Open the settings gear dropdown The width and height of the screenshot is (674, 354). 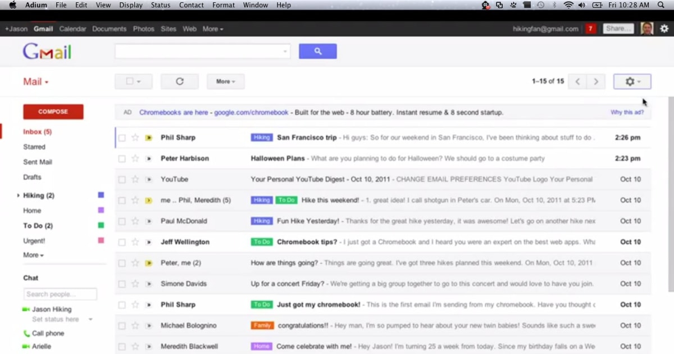pos(632,81)
